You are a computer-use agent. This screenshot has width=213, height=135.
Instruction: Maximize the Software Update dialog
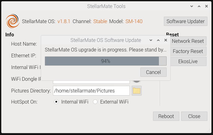[x=158, y=40]
